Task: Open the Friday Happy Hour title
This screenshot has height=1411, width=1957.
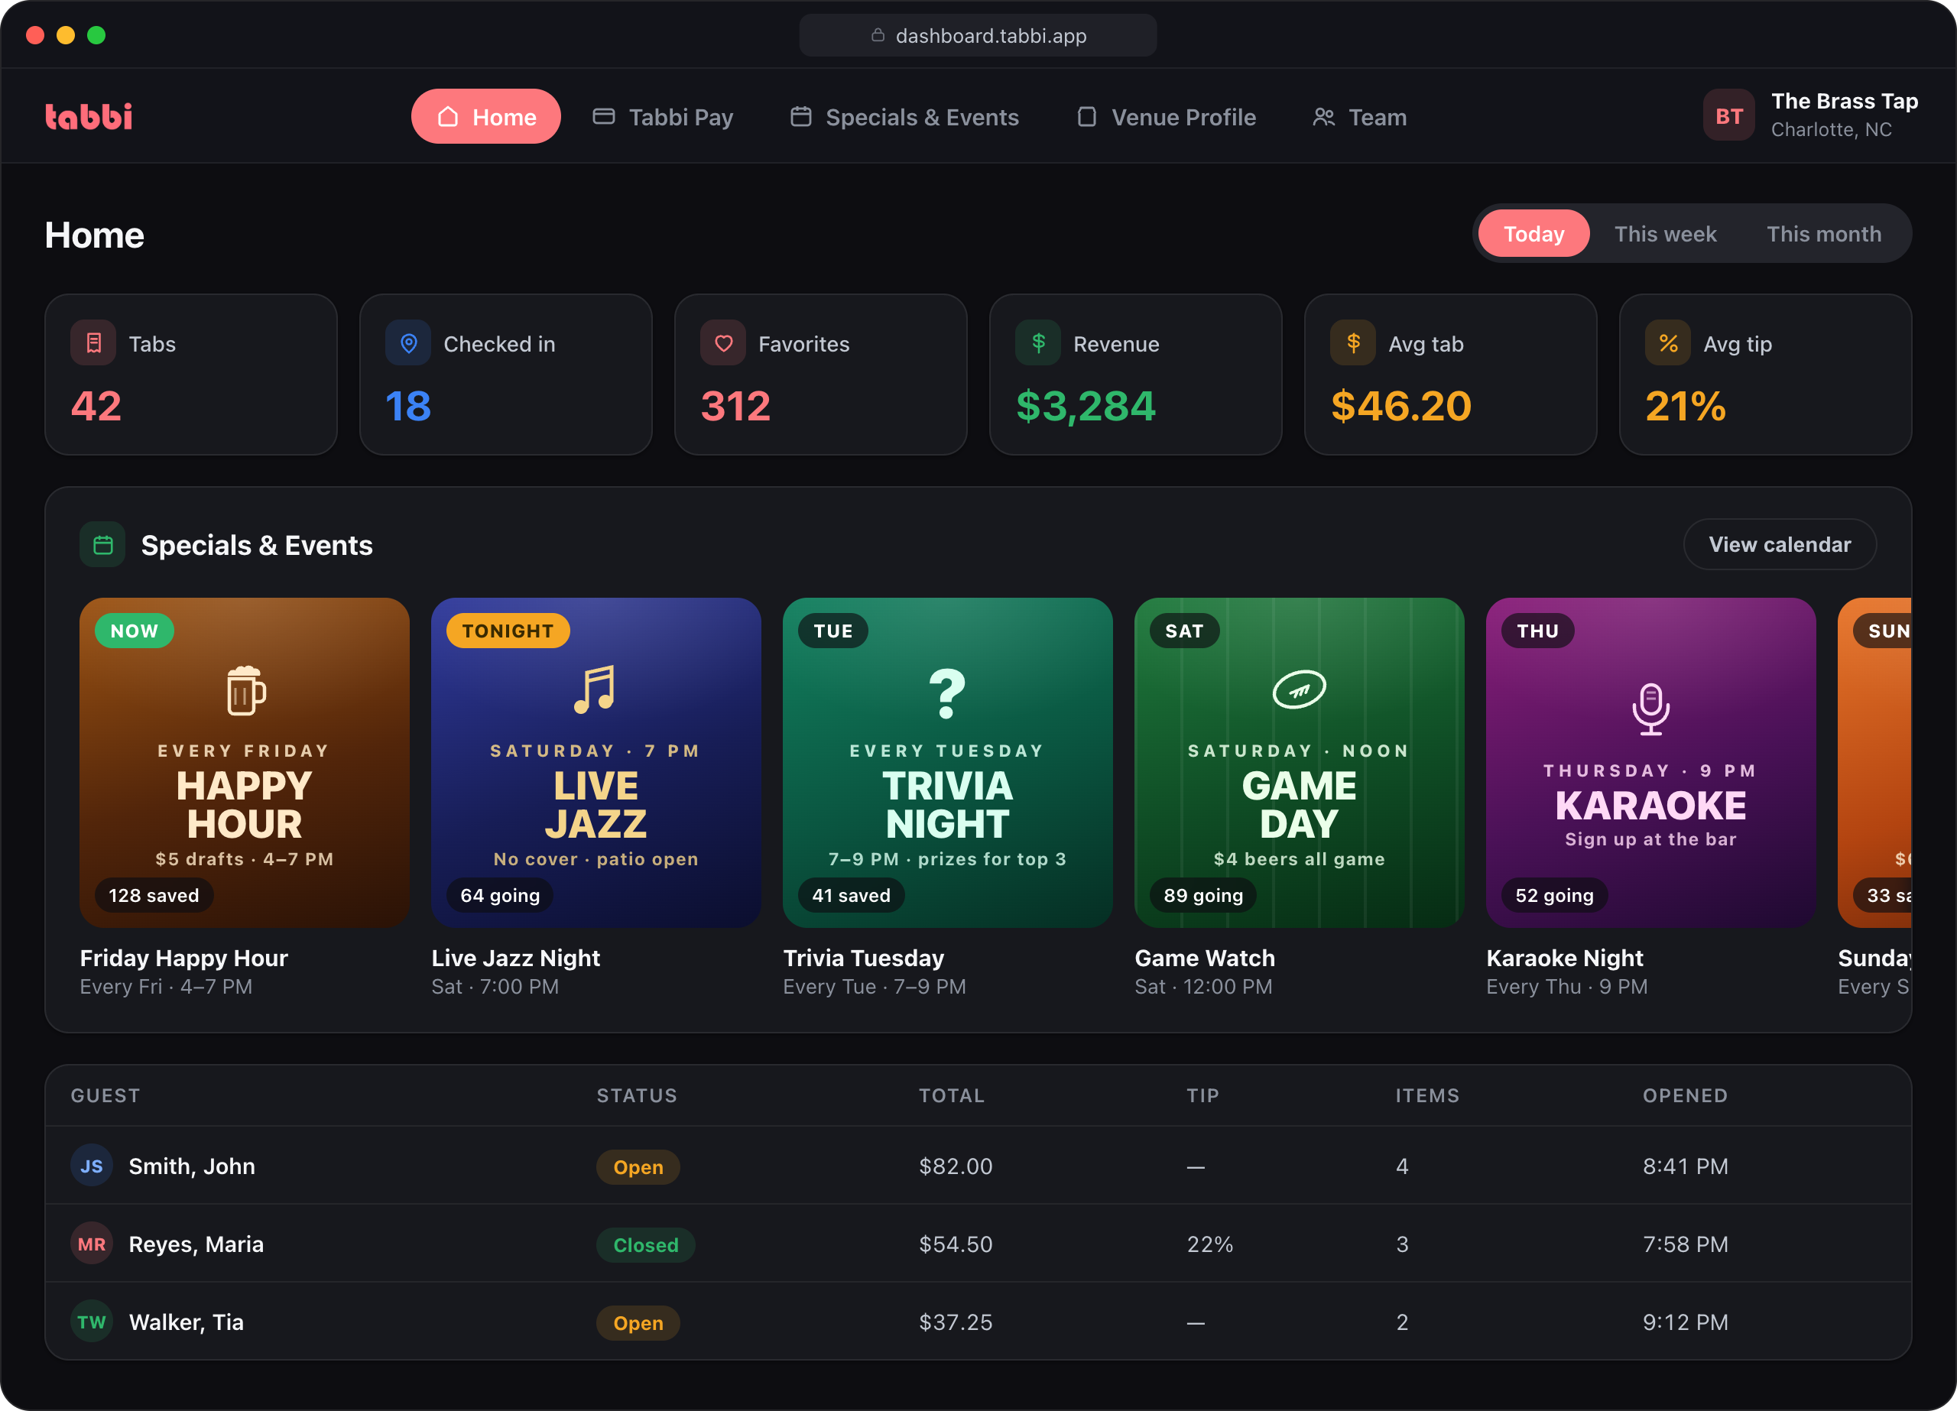Action: [x=183, y=958]
